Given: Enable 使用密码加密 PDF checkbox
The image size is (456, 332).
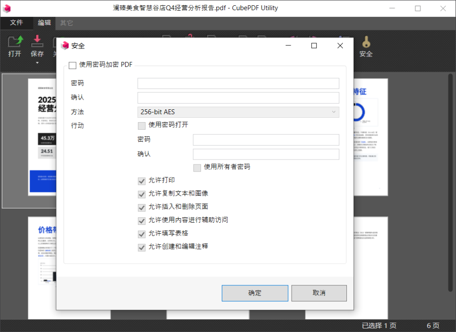Looking at the screenshot, I should [x=73, y=66].
